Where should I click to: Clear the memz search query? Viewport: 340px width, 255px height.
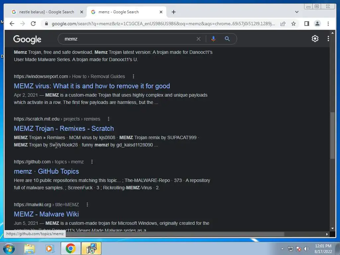[x=199, y=39]
